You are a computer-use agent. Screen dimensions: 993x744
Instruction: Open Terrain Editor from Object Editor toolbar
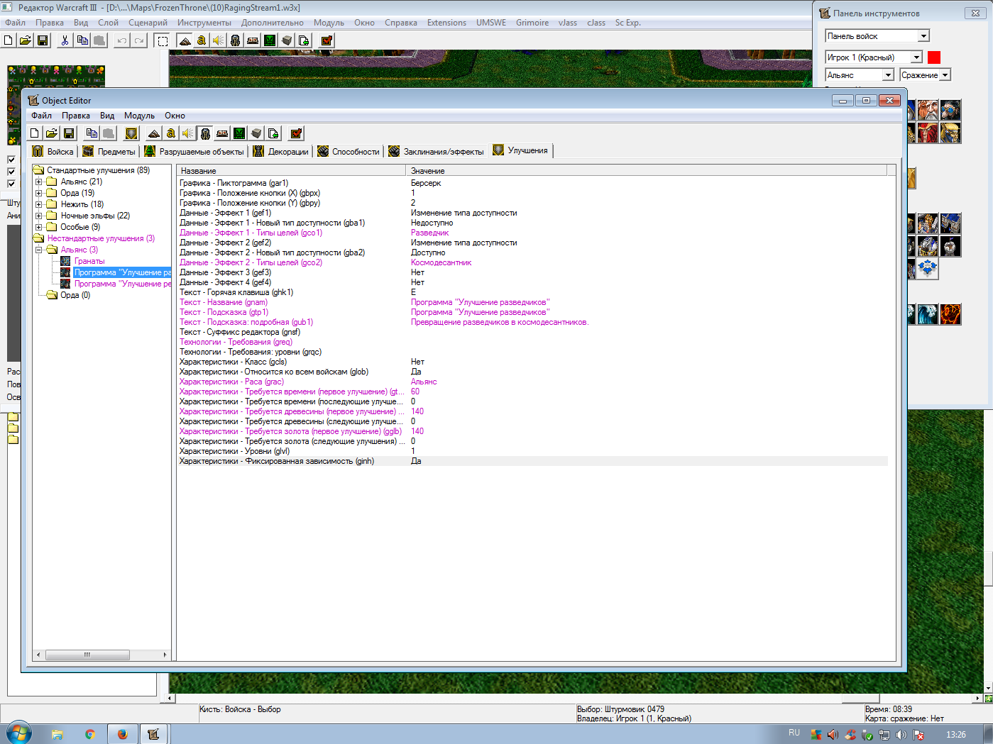[x=154, y=133]
